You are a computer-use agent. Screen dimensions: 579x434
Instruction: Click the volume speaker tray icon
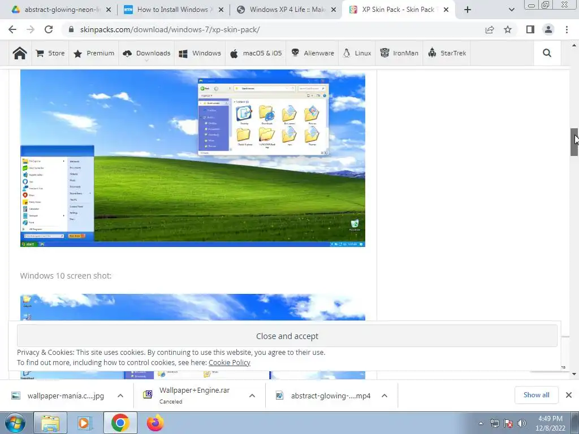521,424
